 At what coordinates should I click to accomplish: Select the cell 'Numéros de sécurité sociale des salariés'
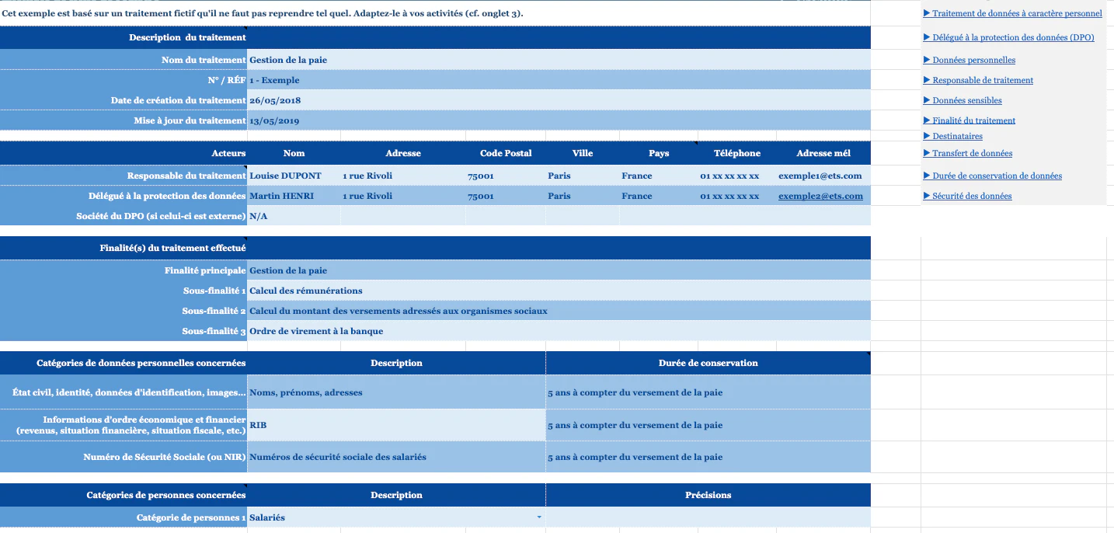coord(396,457)
